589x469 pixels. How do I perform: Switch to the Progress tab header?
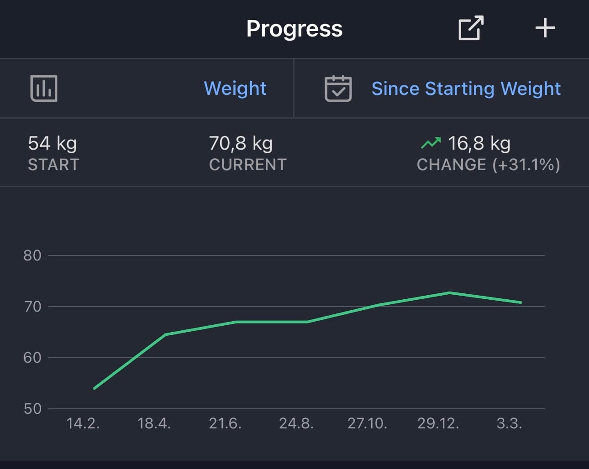294,28
